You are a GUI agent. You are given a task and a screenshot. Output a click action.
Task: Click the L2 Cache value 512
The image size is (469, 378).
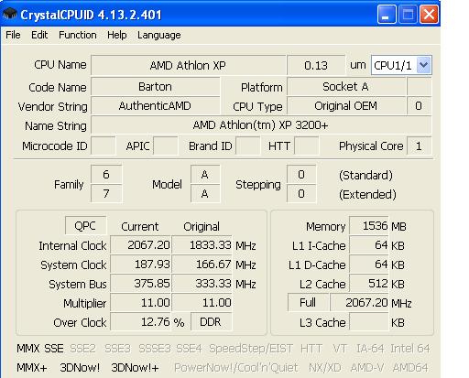pos(369,284)
